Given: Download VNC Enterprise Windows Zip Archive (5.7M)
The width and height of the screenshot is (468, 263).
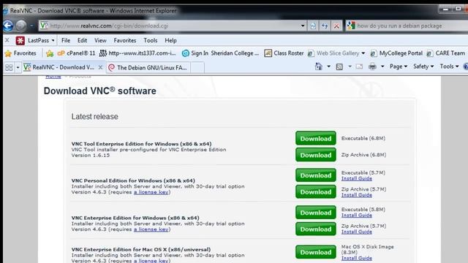Looking at the screenshot, I should 316,229.
